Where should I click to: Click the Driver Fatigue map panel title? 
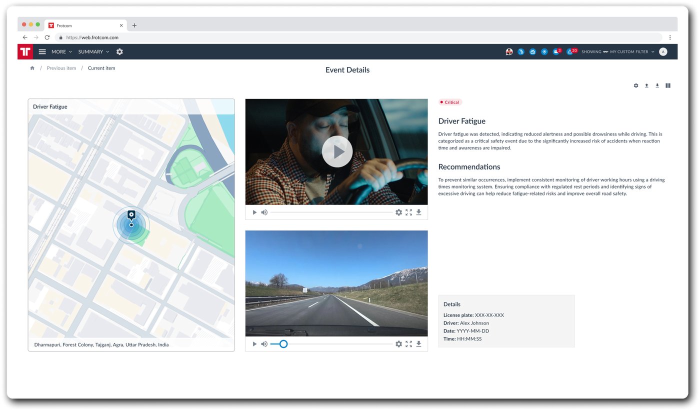tap(50, 106)
